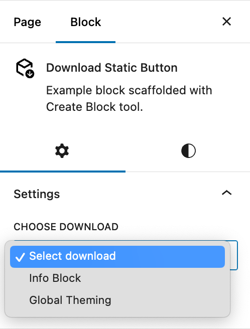Switch to the Page tab
This screenshot has width=250, height=329.
tap(27, 22)
